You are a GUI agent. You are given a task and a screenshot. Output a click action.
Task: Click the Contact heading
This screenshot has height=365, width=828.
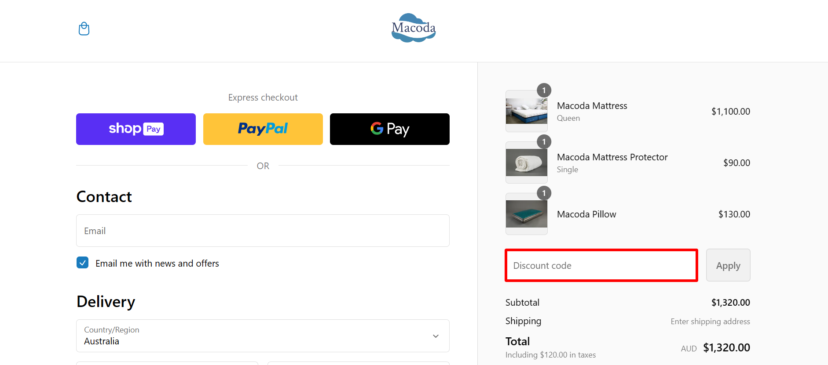pos(104,197)
